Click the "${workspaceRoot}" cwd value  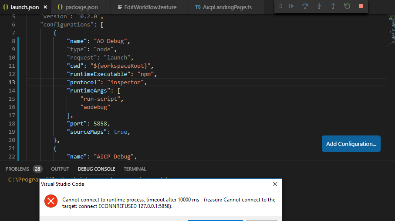click(x=120, y=66)
